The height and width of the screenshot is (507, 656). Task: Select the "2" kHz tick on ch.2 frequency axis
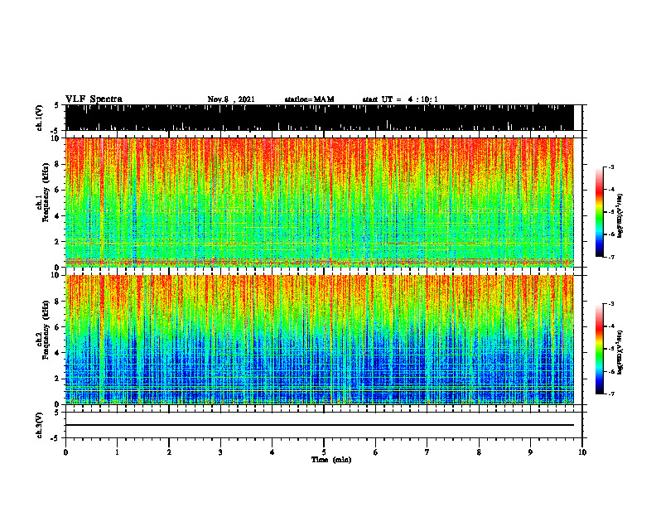click(x=59, y=379)
